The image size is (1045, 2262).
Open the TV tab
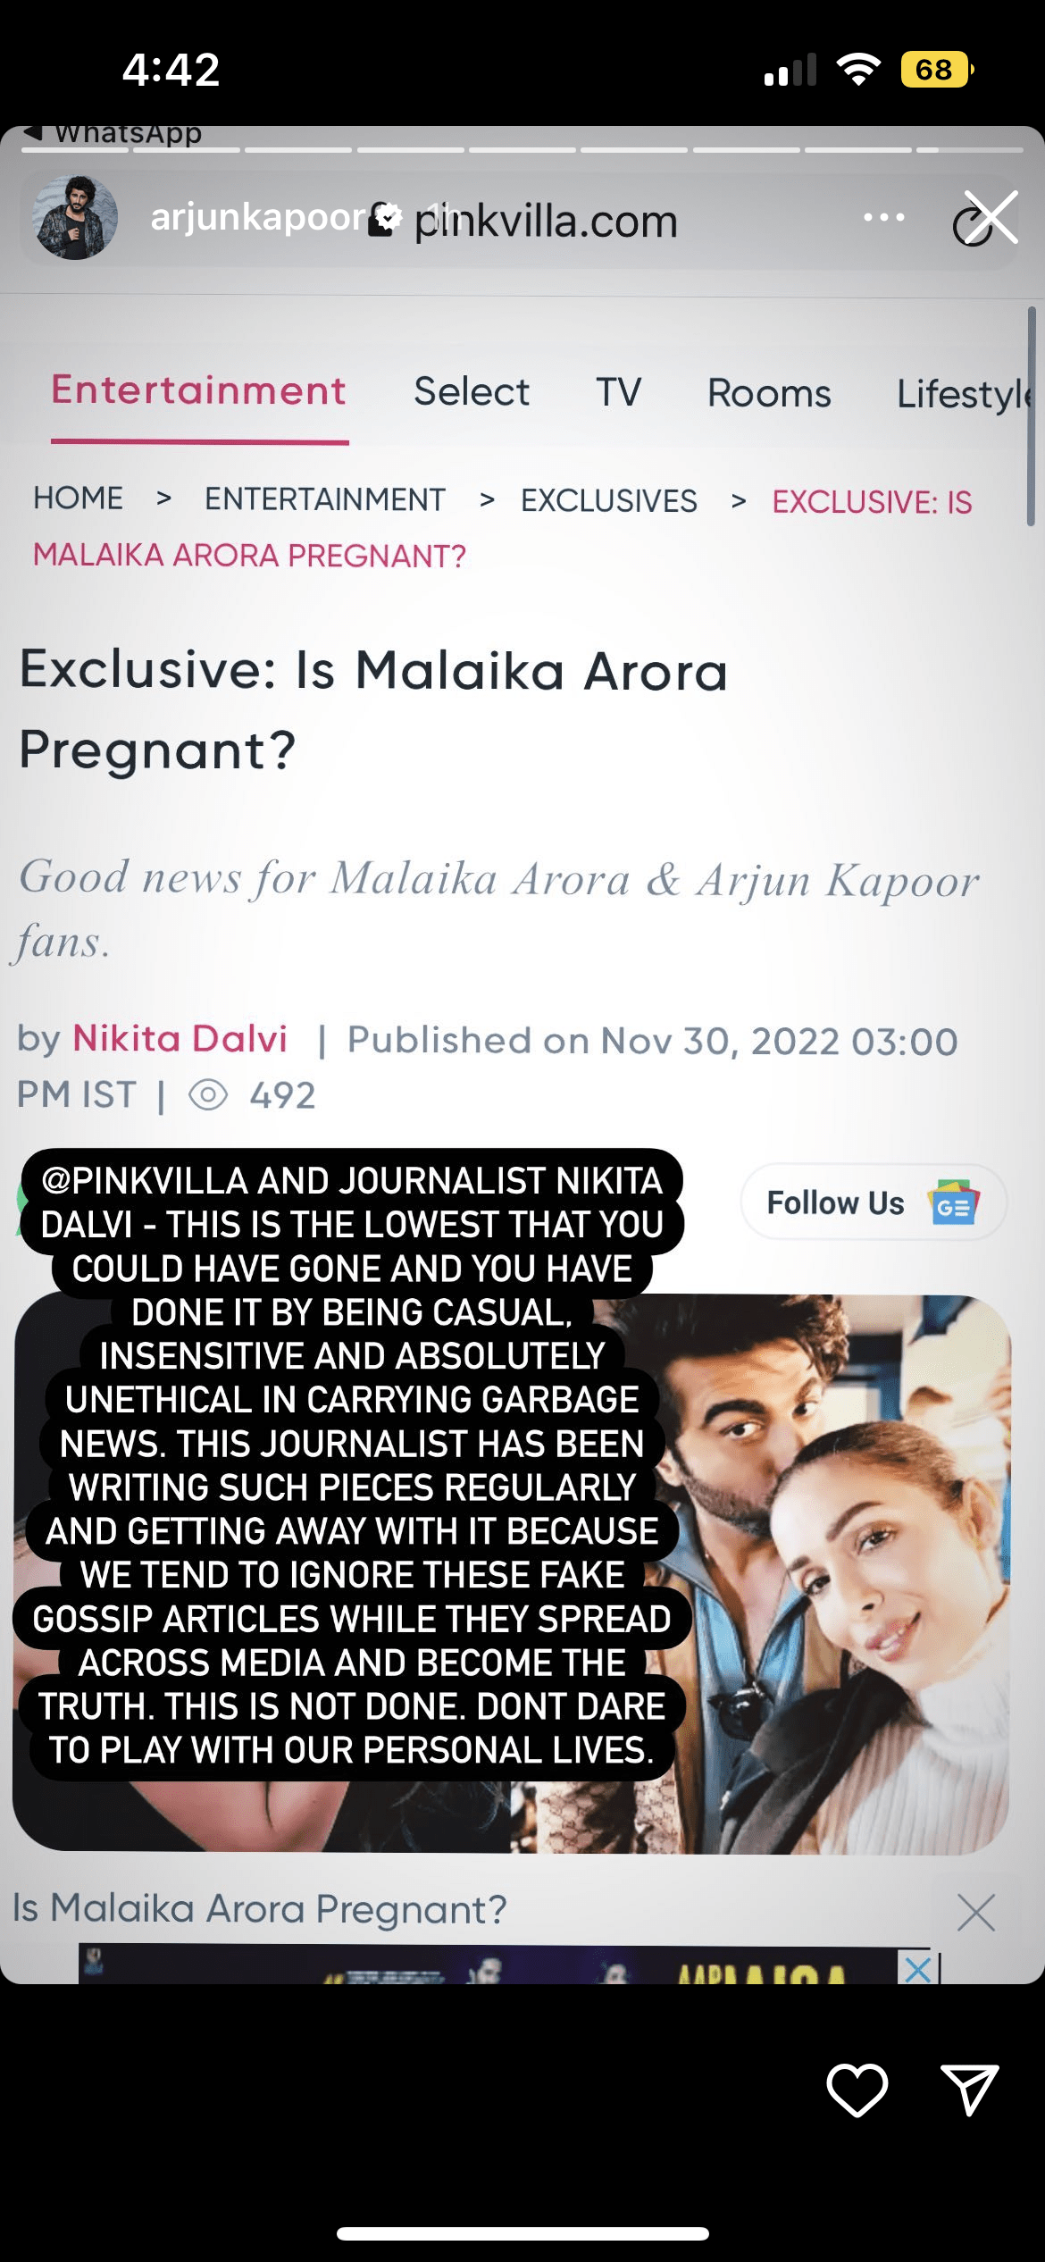[x=619, y=392]
